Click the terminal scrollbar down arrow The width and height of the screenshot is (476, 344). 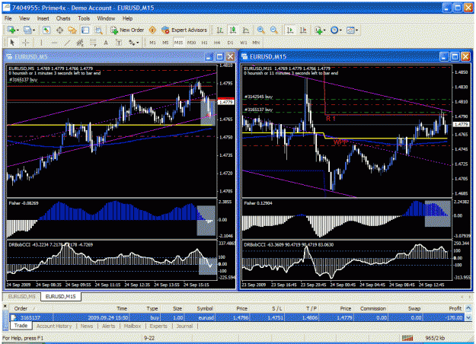468,317
